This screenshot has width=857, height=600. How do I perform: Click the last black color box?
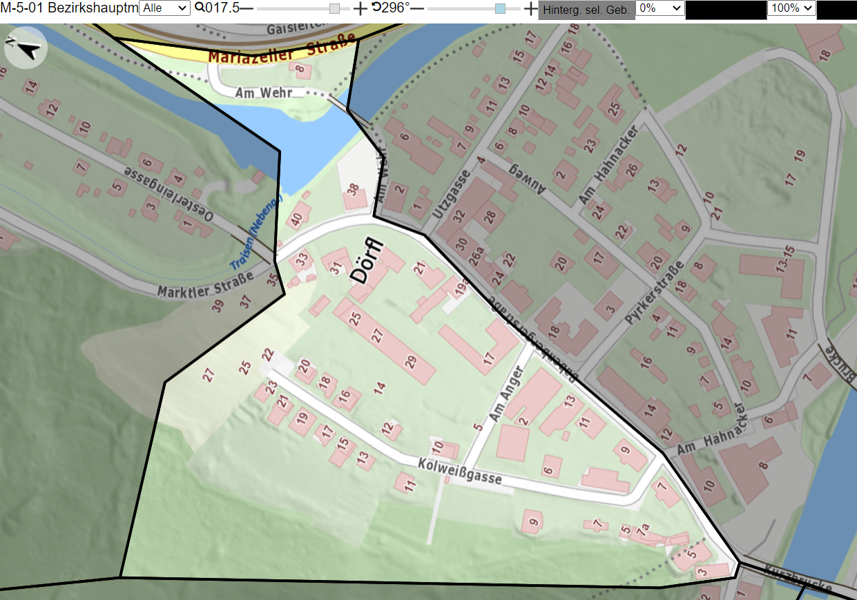836,9
